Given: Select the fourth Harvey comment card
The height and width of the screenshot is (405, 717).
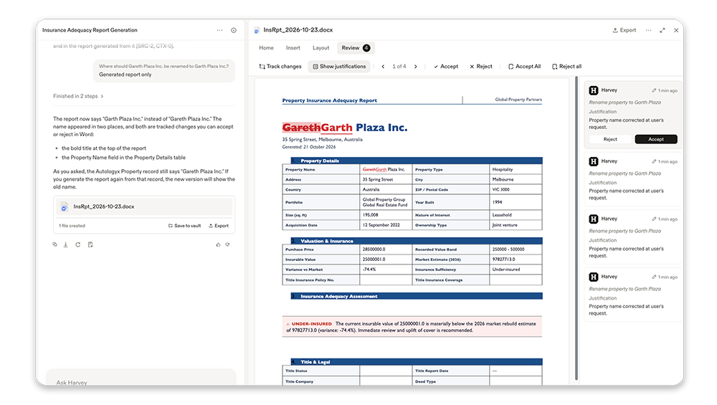Looking at the screenshot, I should tap(633, 295).
